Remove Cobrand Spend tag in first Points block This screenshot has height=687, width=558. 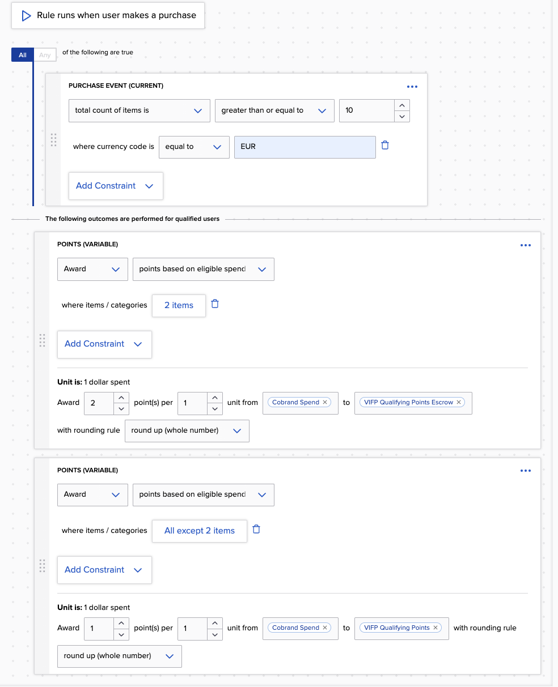pyautogui.click(x=325, y=402)
